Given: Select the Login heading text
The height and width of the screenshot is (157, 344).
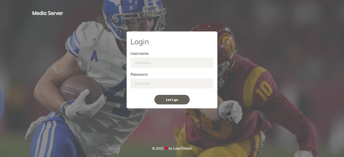Looking at the screenshot, I should click(x=140, y=42).
